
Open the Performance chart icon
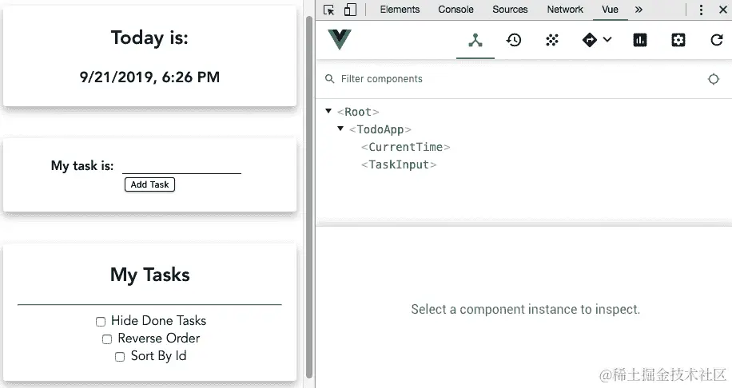click(x=640, y=40)
